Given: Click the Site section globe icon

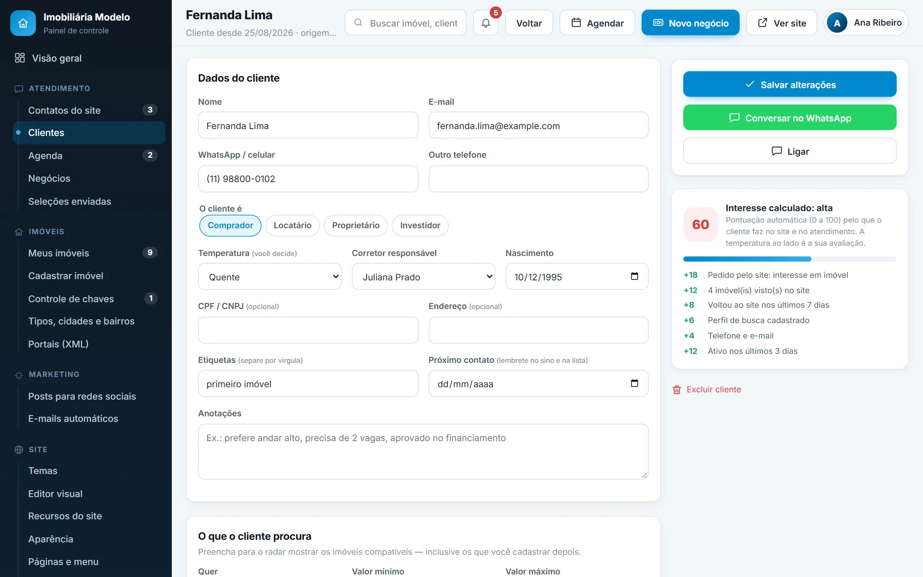Looking at the screenshot, I should click(19, 450).
